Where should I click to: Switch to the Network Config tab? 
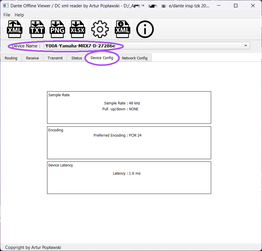click(x=135, y=58)
